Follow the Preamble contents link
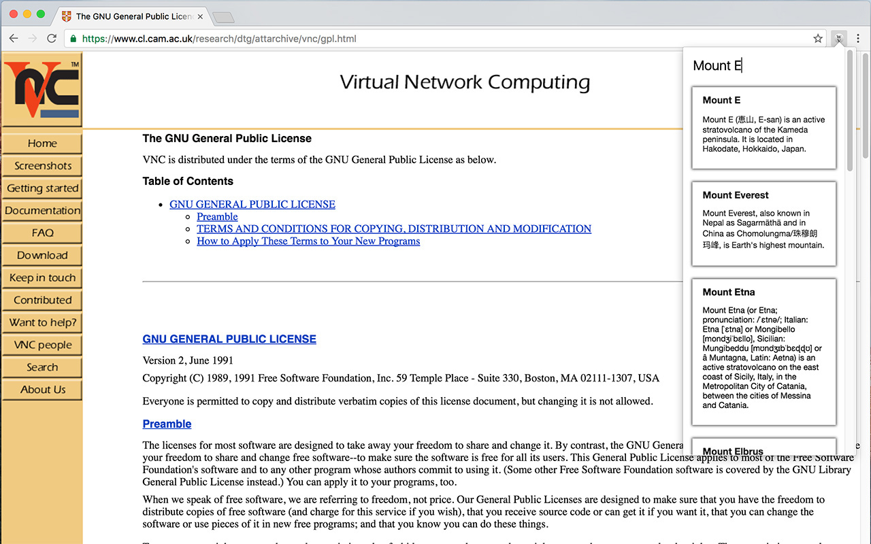The width and height of the screenshot is (871, 544). (217, 216)
